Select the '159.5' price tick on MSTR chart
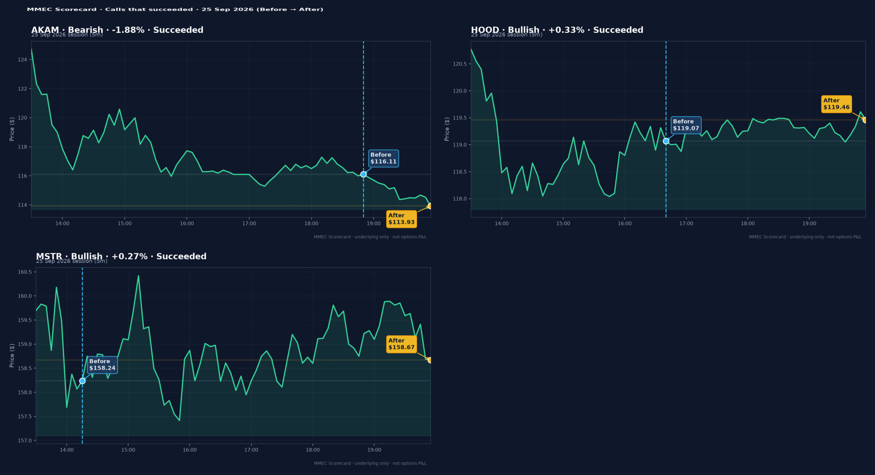875x475 pixels. (x=25, y=320)
